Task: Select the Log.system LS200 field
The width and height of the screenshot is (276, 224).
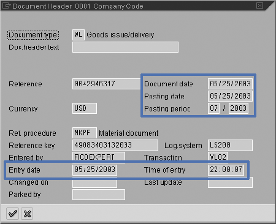Action: pos(230,145)
